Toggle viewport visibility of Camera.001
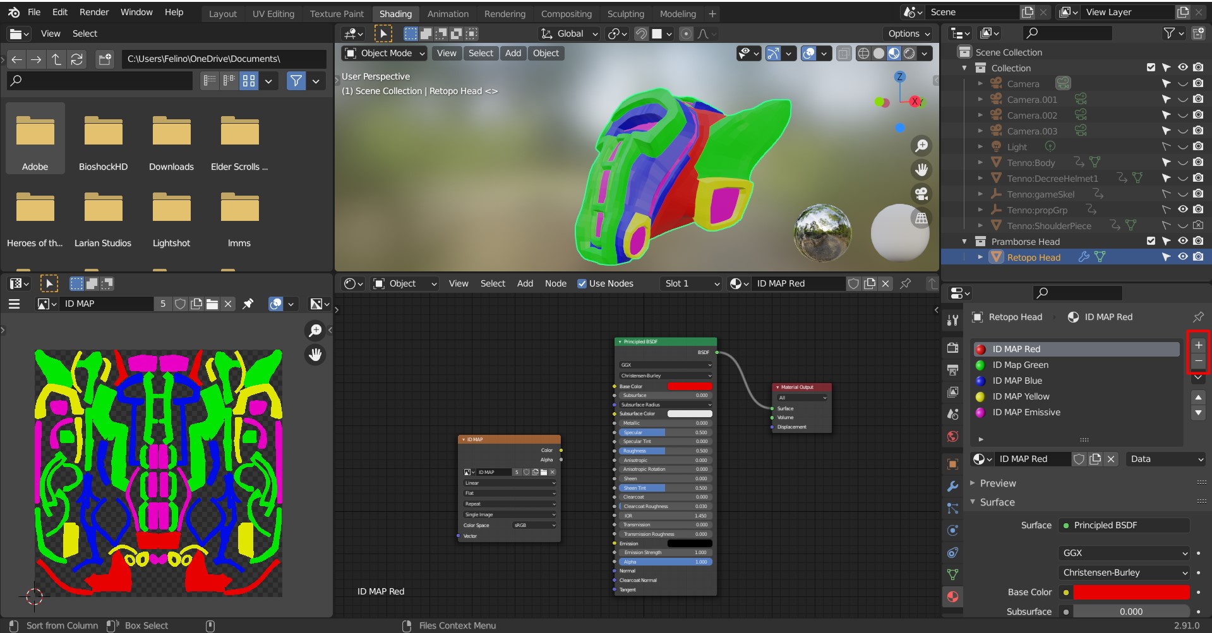The image size is (1212, 633). 1182,99
